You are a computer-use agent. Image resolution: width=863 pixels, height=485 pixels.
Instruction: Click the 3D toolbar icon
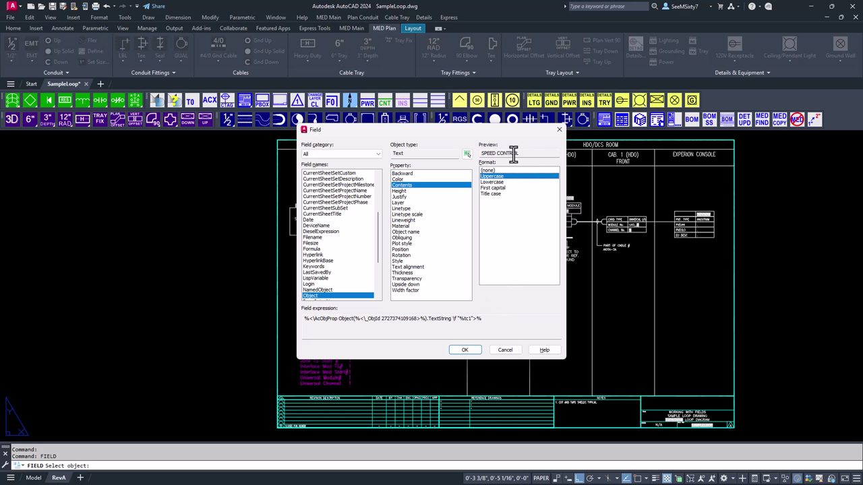coord(12,119)
